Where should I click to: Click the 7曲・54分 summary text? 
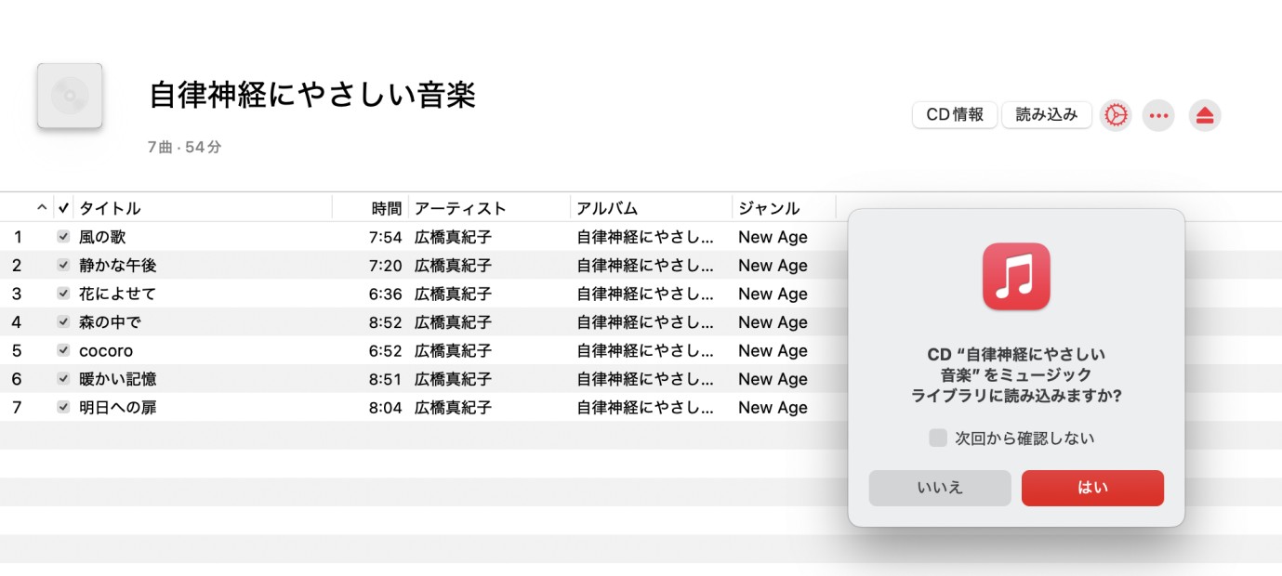[184, 147]
